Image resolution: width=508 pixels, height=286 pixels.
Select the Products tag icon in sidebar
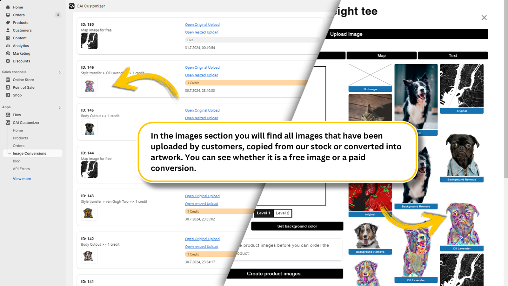8,23
